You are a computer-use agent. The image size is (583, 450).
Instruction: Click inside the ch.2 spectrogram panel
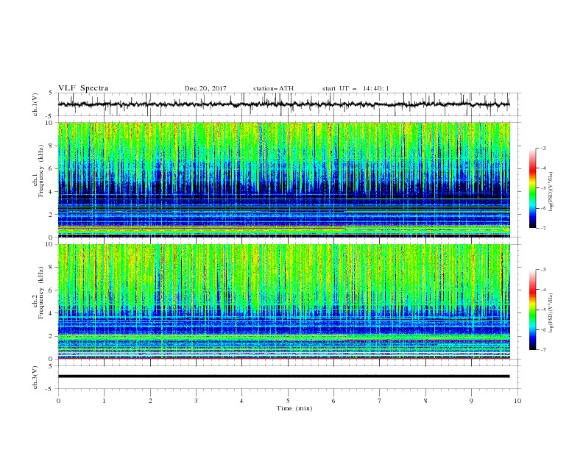tap(284, 301)
